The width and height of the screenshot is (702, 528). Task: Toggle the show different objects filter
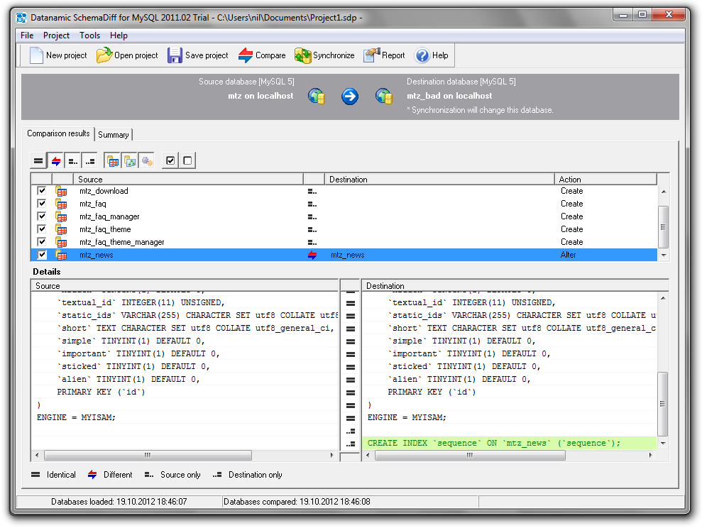coord(56,160)
